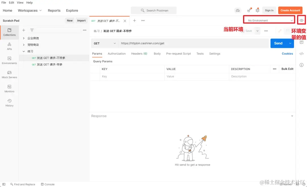
Task: Collapse the Response panel arrow
Action: coord(292,116)
